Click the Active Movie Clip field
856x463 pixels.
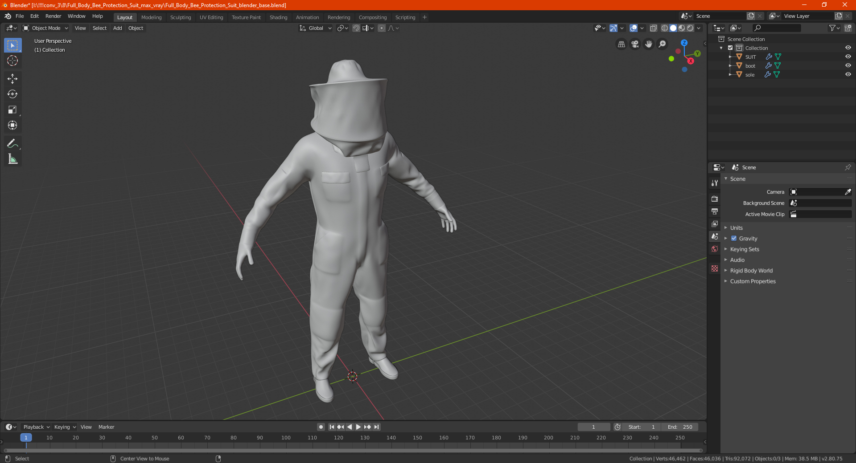click(x=820, y=214)
